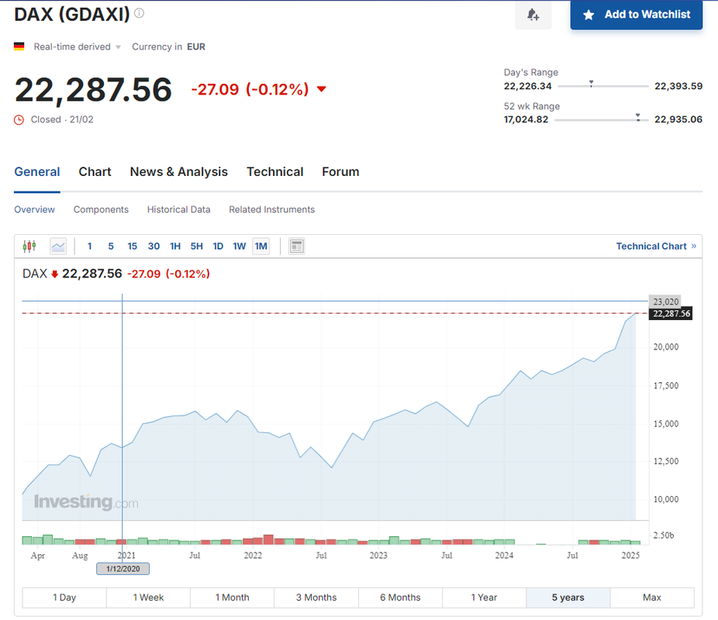Select the 6 Months range button
The height and width of the screenshot is (620, 718).
tap(400, 598)
